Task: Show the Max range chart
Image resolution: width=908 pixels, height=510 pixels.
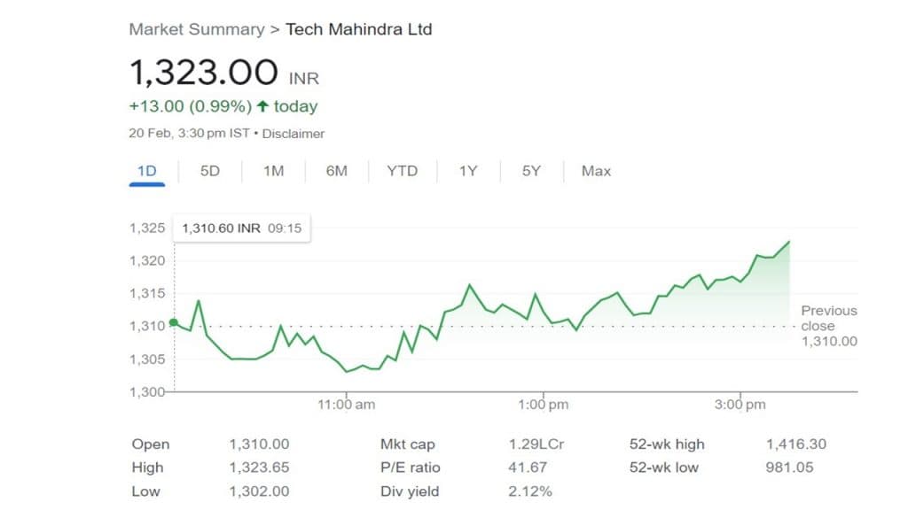Action: pos(596,171)
